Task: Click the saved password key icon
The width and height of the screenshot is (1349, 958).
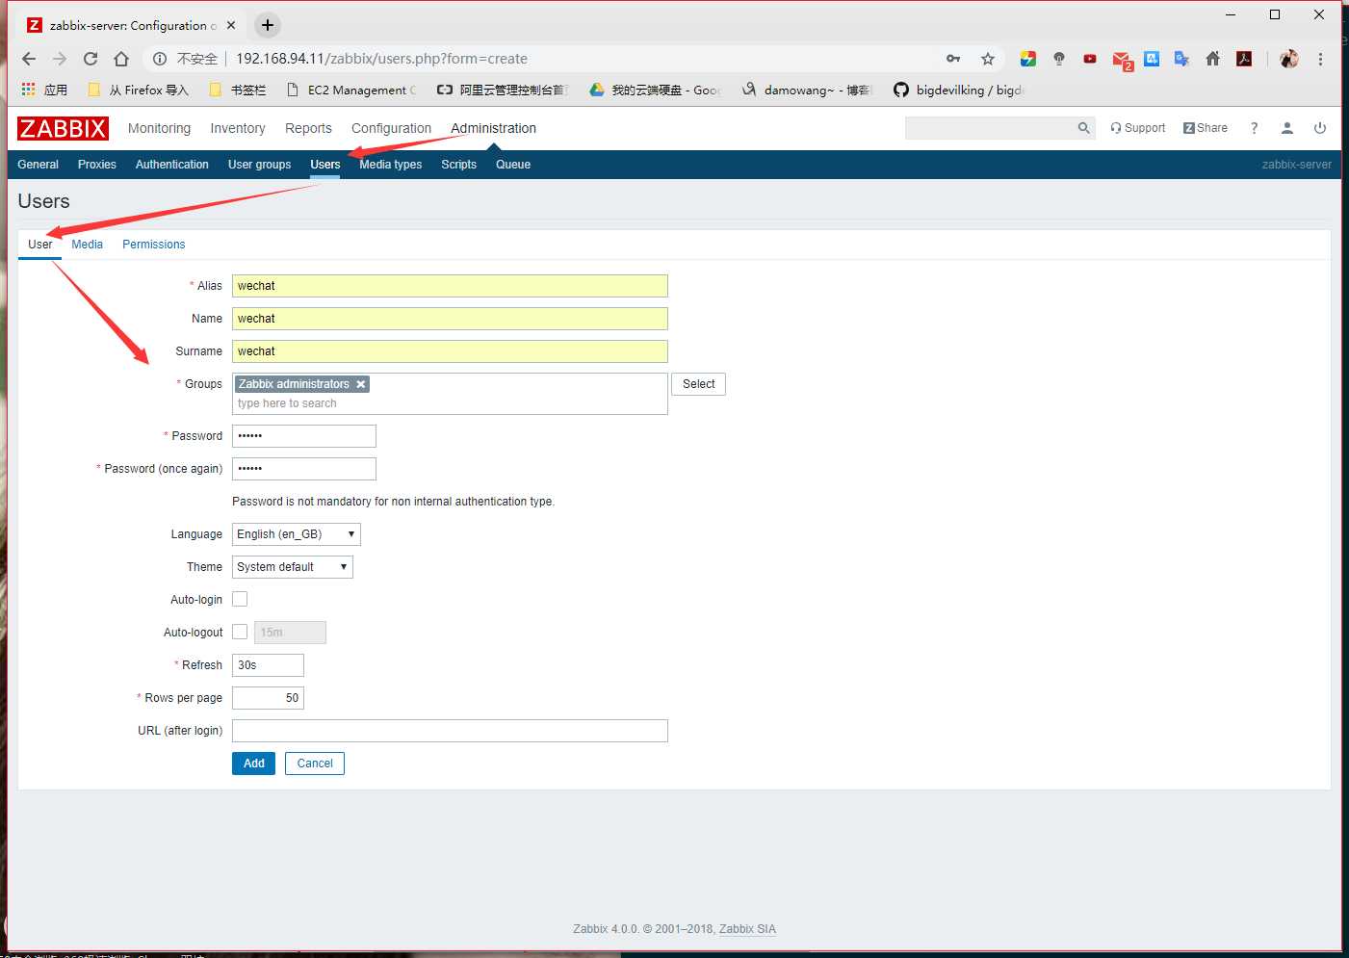Action: click(x=953, y=59)
